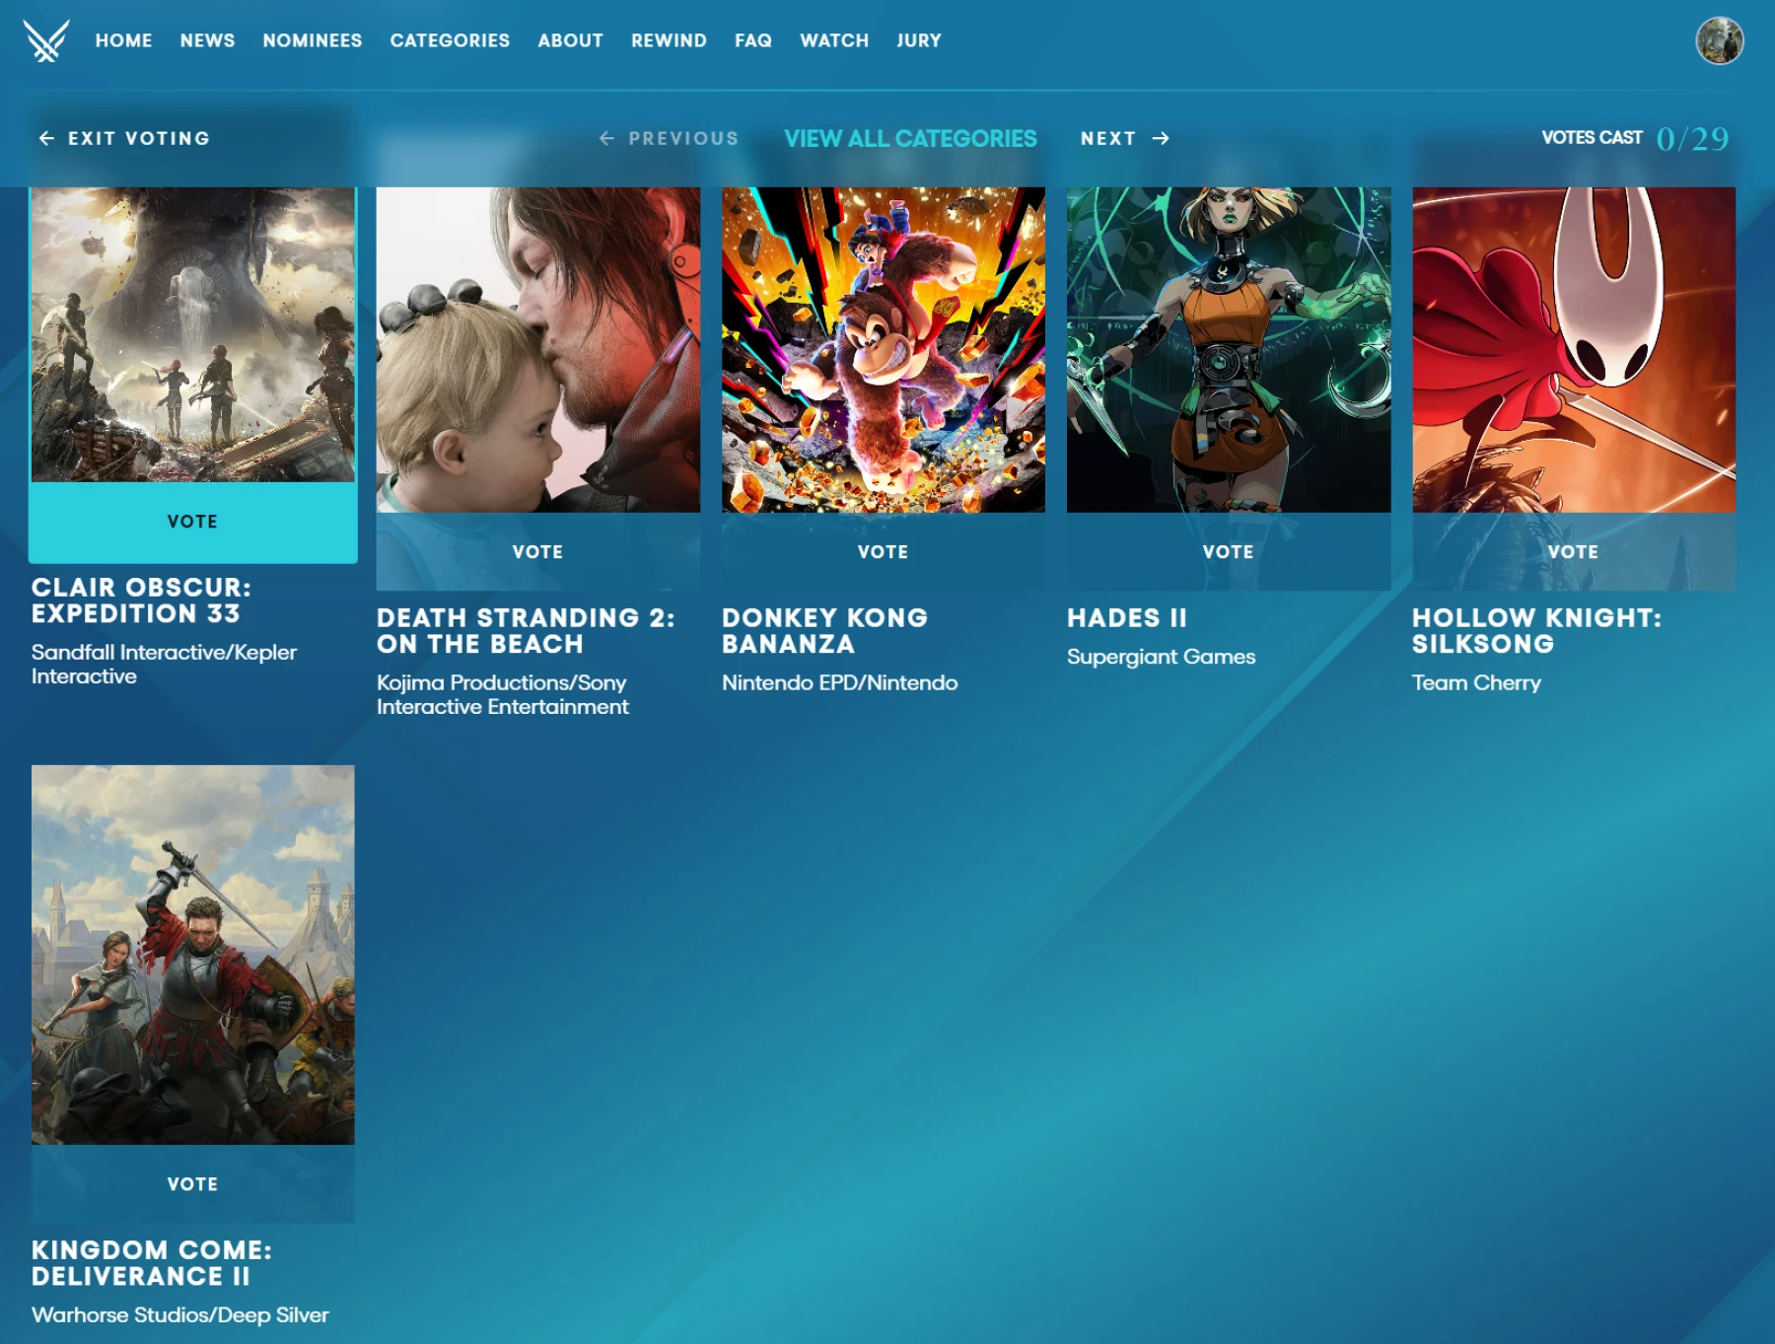The height and width of the screenshot is (1344, 1775).
Task: Open the JURY page
Action: (918, 40)
